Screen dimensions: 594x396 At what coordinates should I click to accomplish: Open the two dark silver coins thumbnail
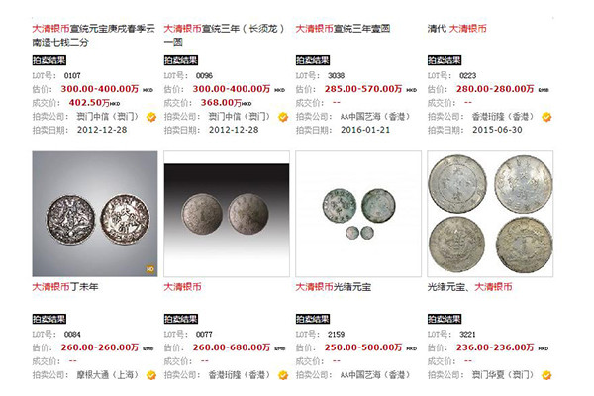(95, 214)
